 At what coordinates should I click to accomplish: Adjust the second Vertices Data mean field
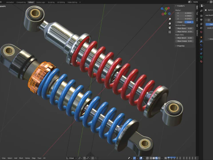coord(185,32)
